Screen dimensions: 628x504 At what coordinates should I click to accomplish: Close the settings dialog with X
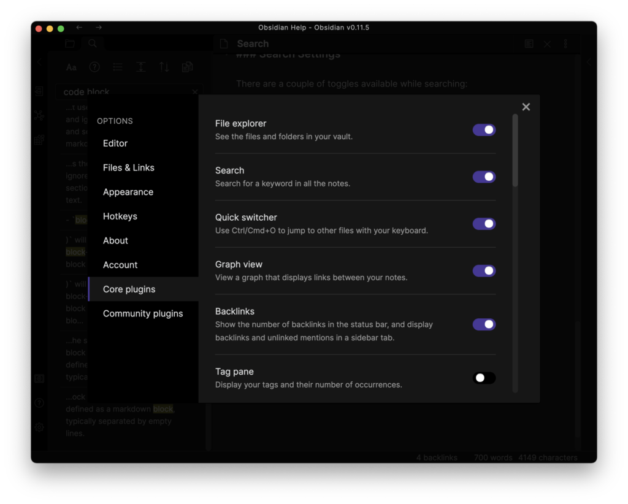(x=526, y=107)
